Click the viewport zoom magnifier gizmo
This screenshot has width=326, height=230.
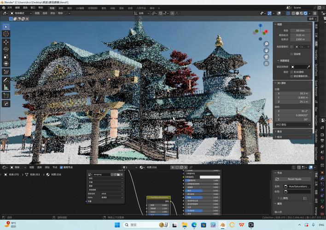[x=266, y=44]
